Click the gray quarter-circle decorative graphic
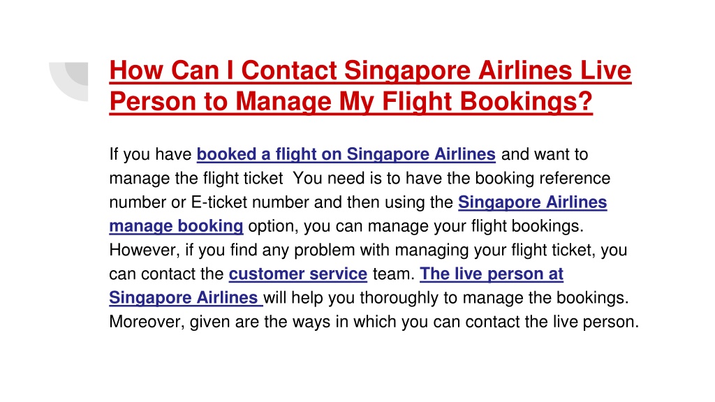 [68, 81]
